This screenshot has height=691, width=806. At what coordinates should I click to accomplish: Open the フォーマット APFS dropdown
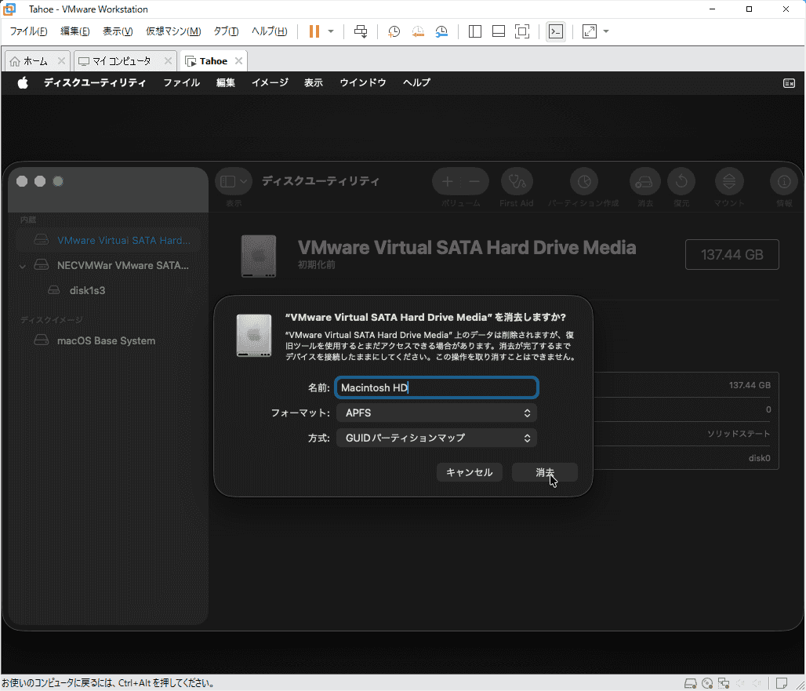(436, 413)
